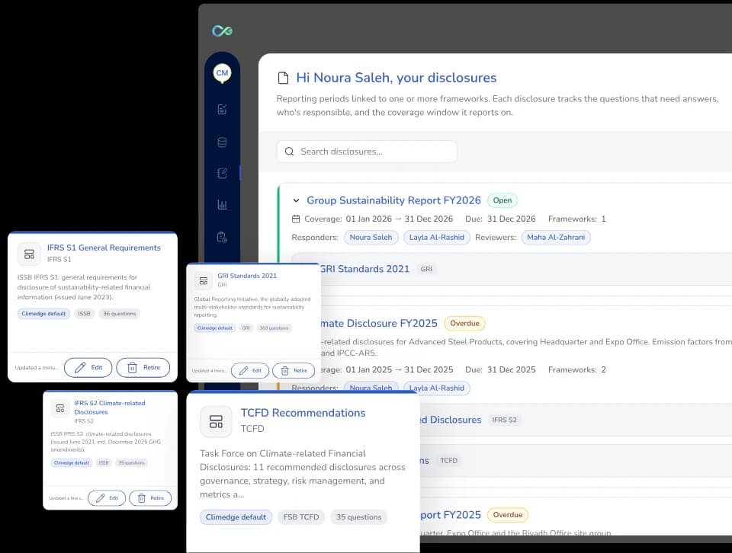Click ISSB tag on IFRS S1 card
Image resolution: width=732 pixels, height=553 pixels.
[84, 314]
